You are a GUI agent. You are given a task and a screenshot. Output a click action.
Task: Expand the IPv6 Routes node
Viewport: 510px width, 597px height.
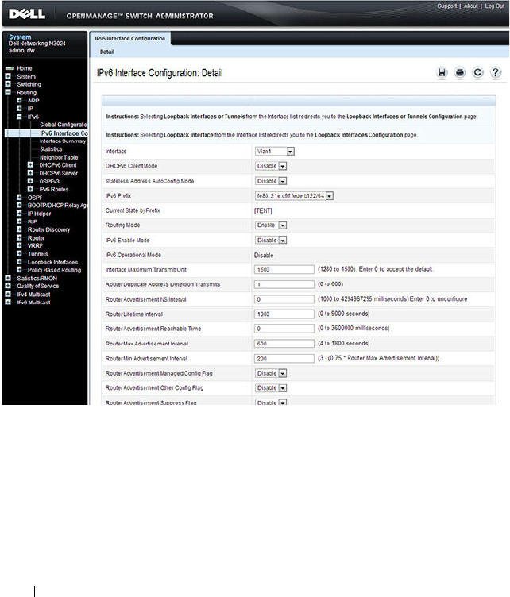pos(30,189)
